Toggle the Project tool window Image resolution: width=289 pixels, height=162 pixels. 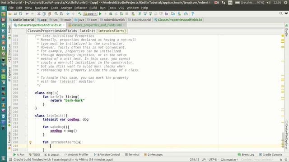[x=9, y=32]
